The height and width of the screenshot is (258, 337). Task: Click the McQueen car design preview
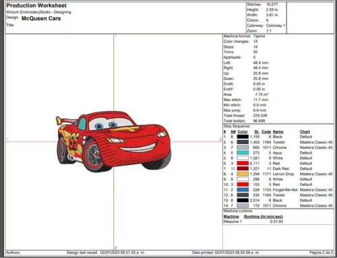coord(113,141)
